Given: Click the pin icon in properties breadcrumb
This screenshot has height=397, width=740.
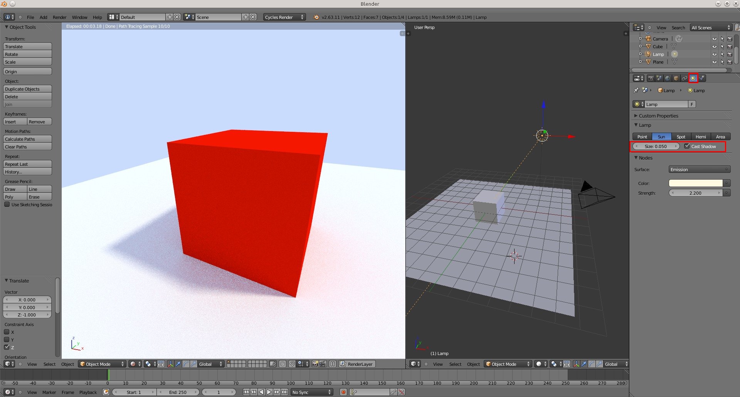Looking at the screenshot, I should (636, 90).
